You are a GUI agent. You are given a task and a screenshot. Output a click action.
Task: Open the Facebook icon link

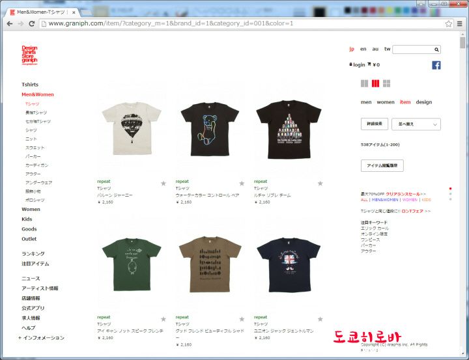pos(436,65)
